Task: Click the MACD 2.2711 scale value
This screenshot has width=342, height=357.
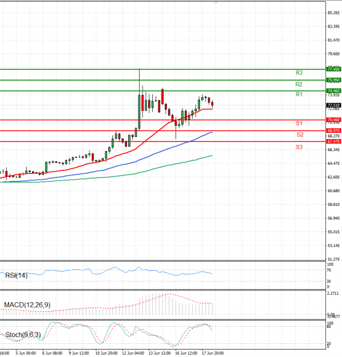Action: [333, 294]
